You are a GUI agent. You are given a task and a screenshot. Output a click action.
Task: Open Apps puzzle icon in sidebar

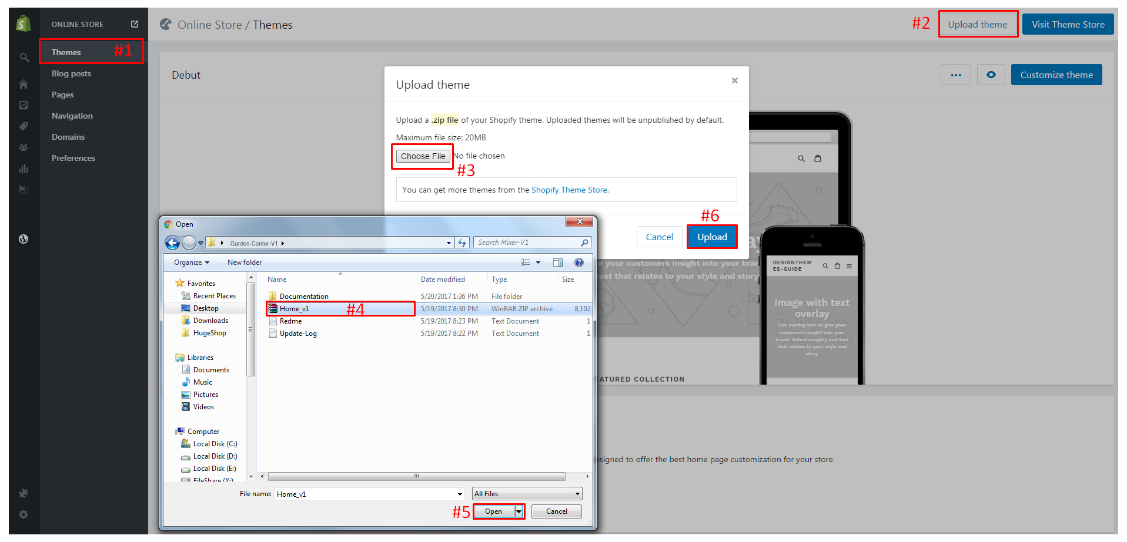(24, 493)
